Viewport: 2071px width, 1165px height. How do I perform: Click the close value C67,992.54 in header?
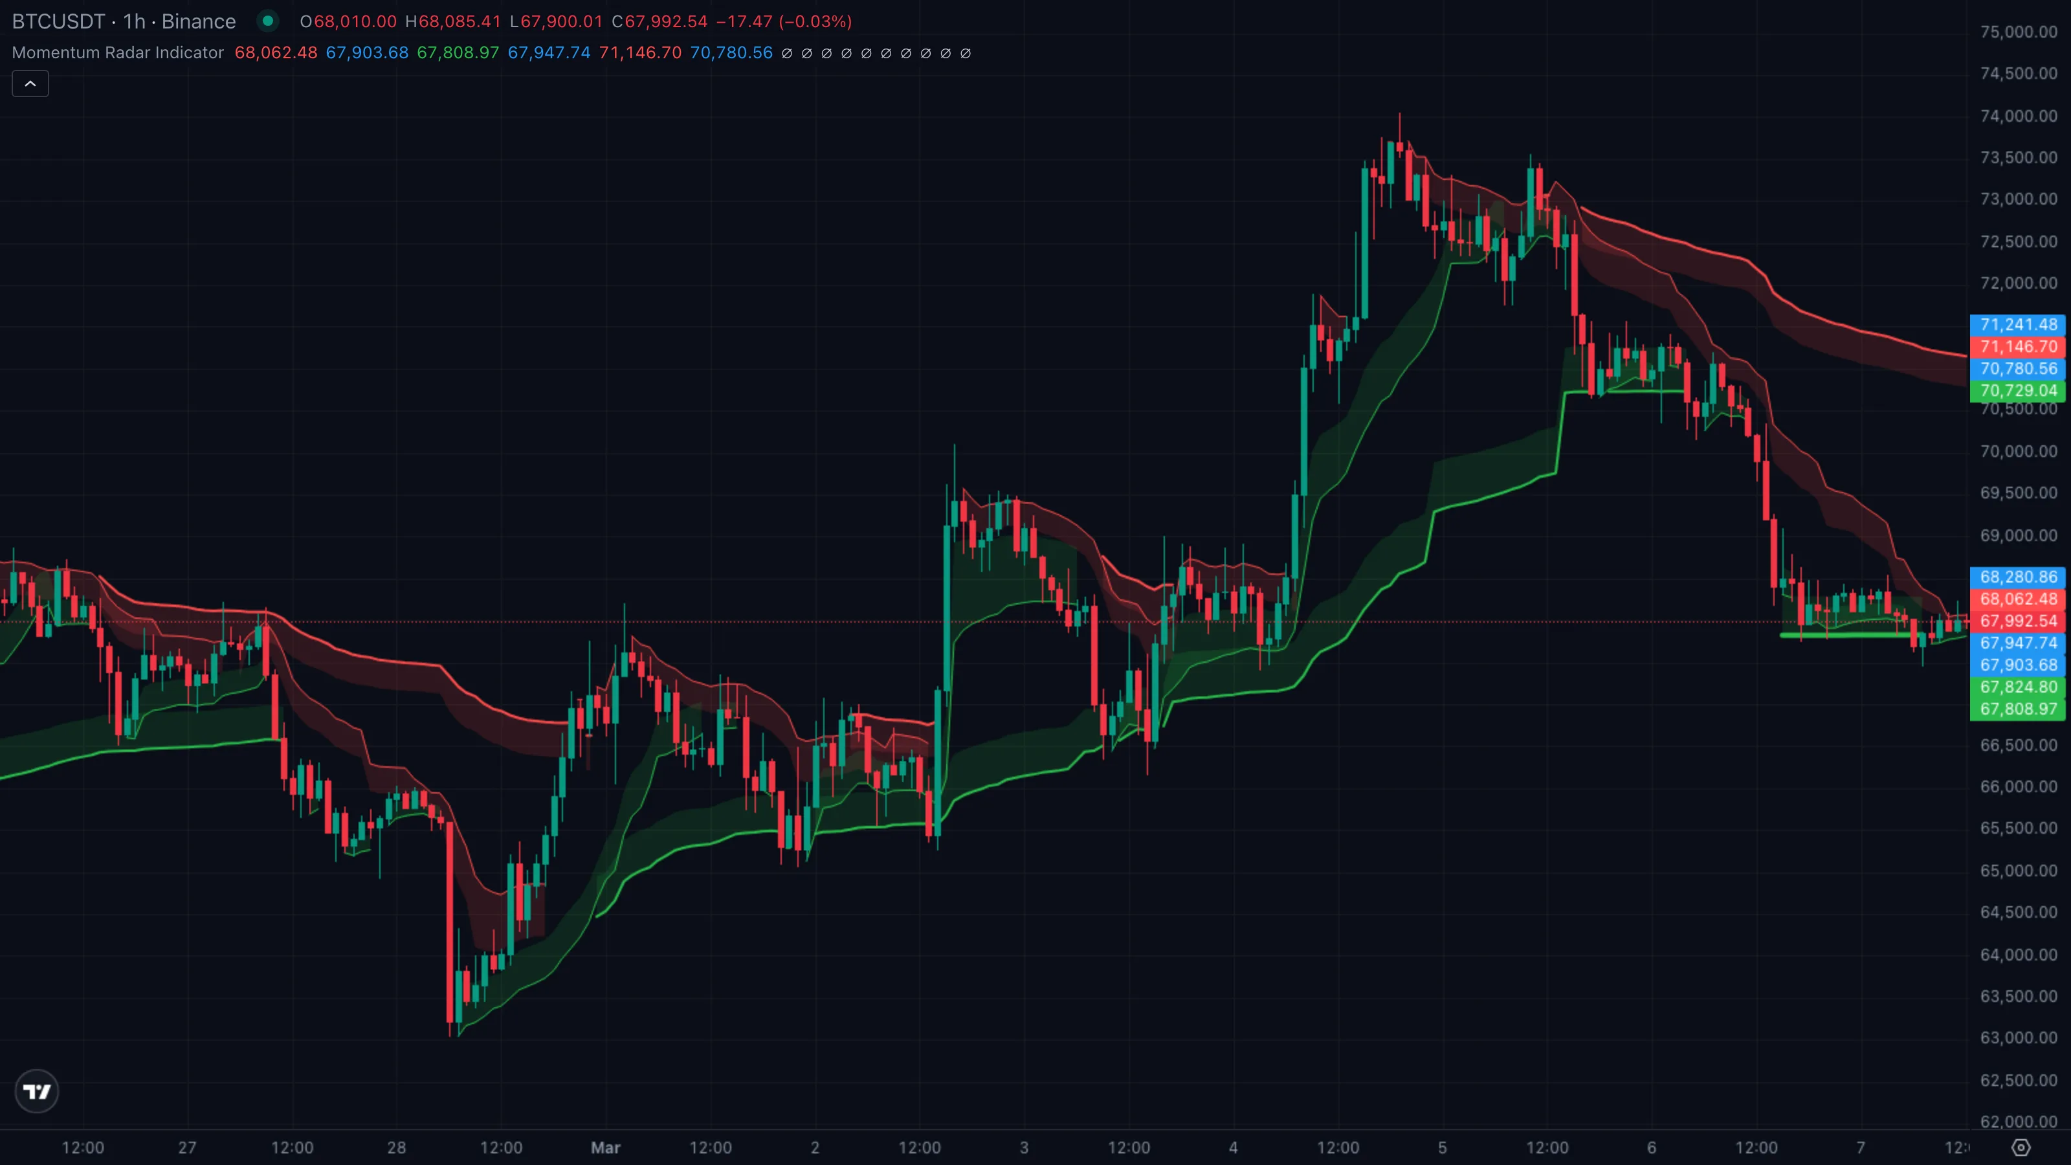pyautogui.click(x=659, y=22)
